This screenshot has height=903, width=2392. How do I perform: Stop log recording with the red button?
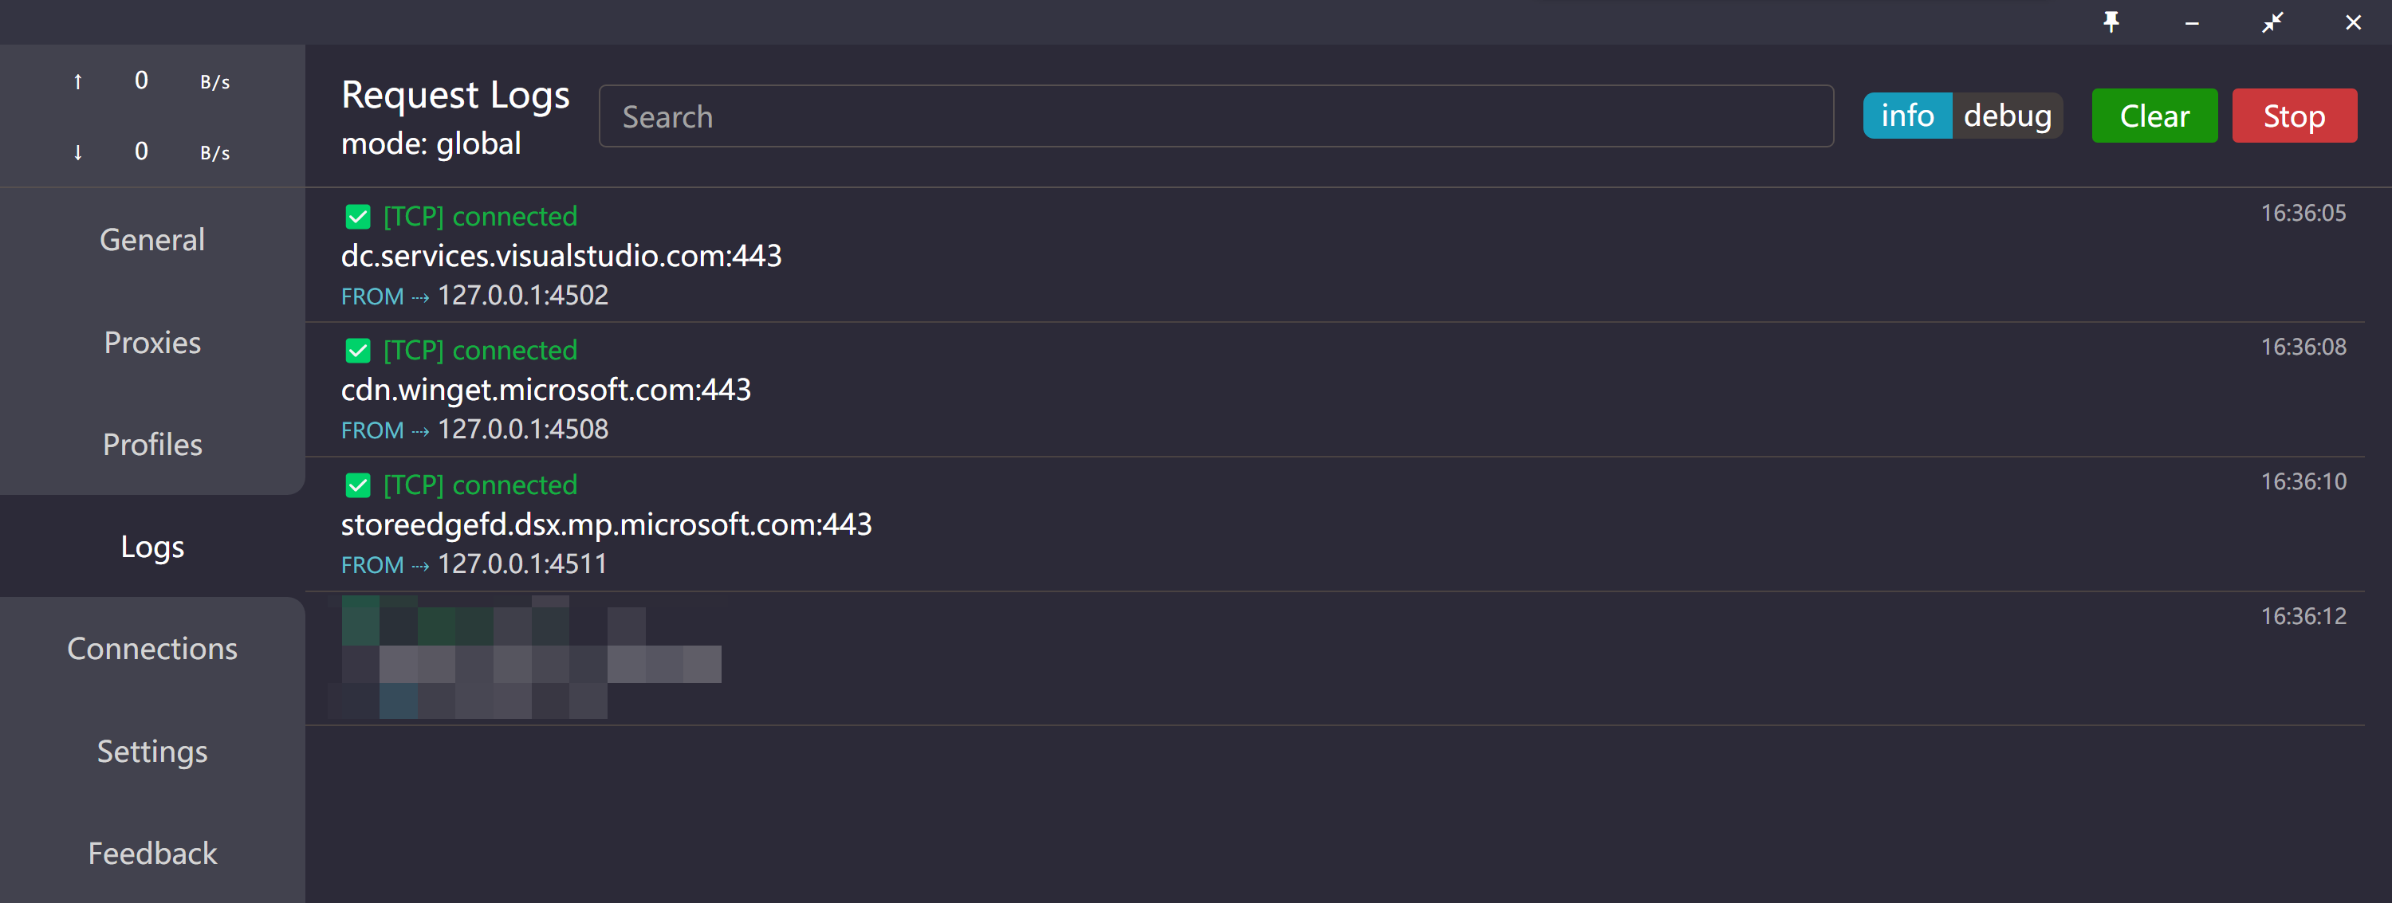click(x=2295, y=116)
